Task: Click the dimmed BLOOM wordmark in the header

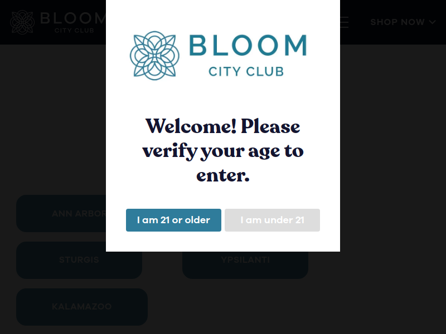Action: coord(73,18)
